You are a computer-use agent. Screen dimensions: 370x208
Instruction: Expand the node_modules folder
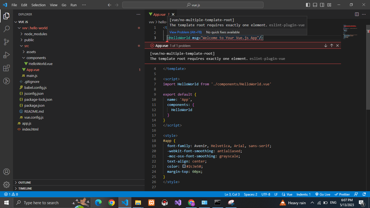[35, 34]
